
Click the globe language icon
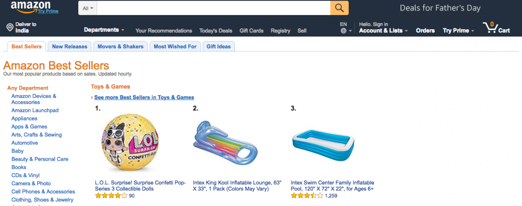click(x=344, y=31)
